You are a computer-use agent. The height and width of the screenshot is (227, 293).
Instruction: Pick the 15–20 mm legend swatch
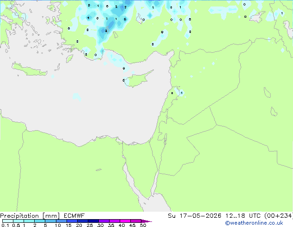click(x=72, y=221)
